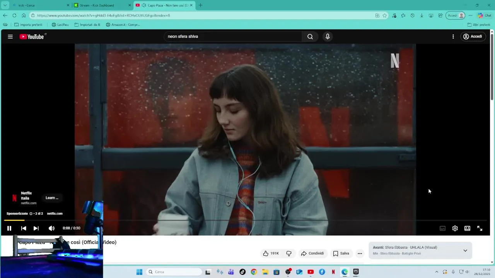Open a new browser tab
This screenshot has width=495, height=278.
[200, 5]
